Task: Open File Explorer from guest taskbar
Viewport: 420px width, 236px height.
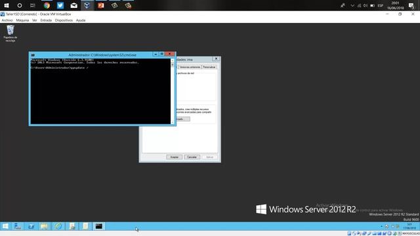Action: [x=45, y=226]
